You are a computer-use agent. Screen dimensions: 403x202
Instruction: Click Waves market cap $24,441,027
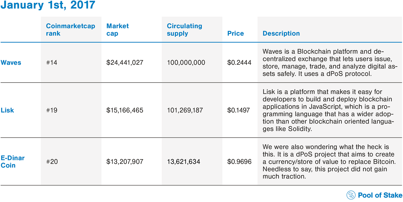pyautogui.click(x=125, y=62)
